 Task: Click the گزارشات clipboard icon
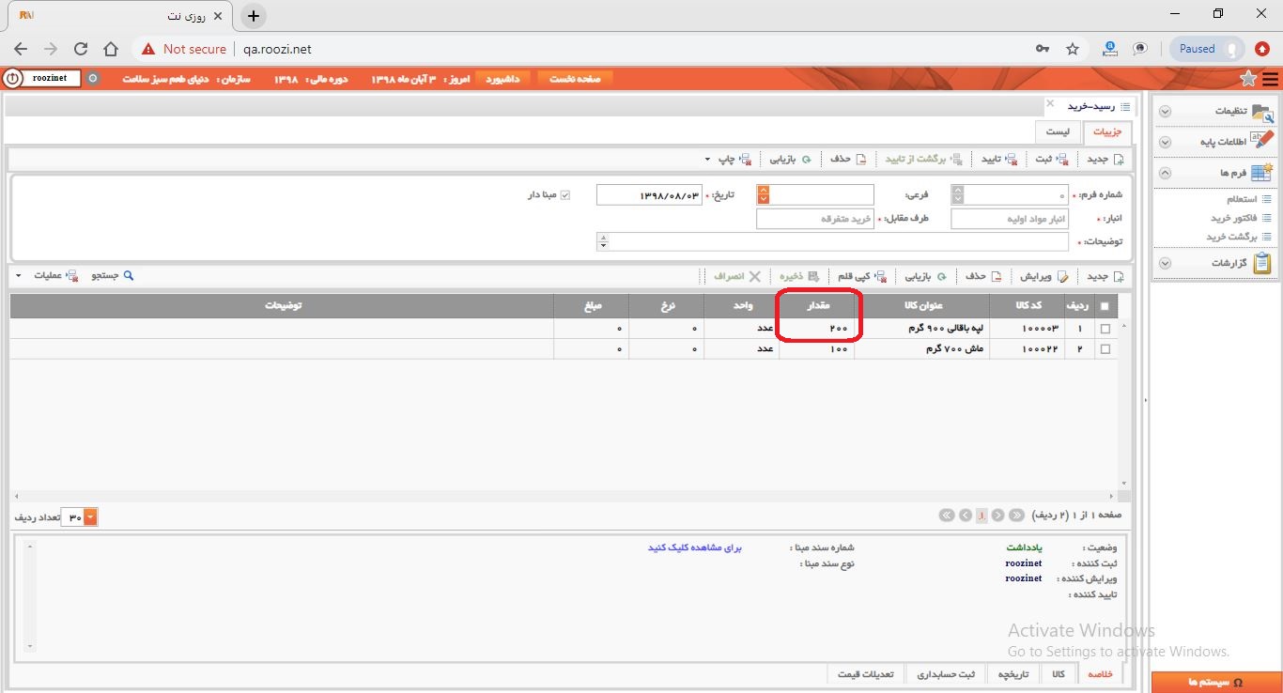click(x=1263, y=264)
